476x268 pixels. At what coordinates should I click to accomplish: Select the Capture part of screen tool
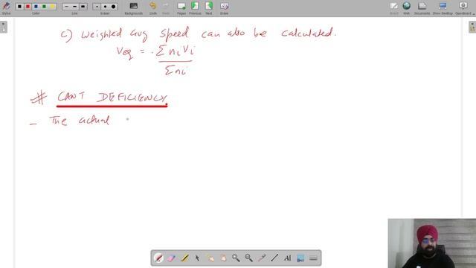tap(300, 258)
